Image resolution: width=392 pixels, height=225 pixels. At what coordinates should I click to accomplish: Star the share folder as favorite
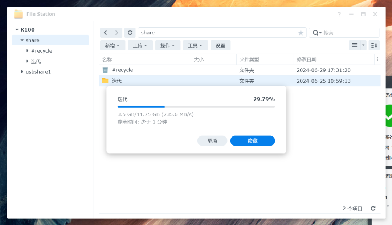[301, 33]
